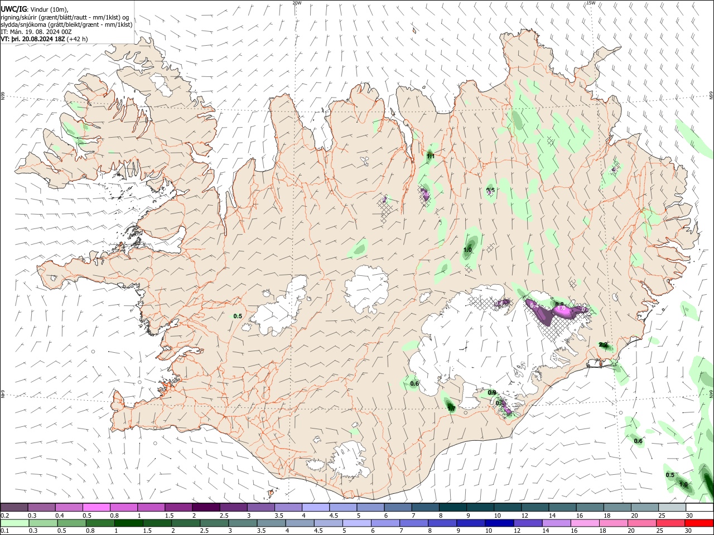
Task: Click the Hofsjökull glacier white area
Action: 366,288
